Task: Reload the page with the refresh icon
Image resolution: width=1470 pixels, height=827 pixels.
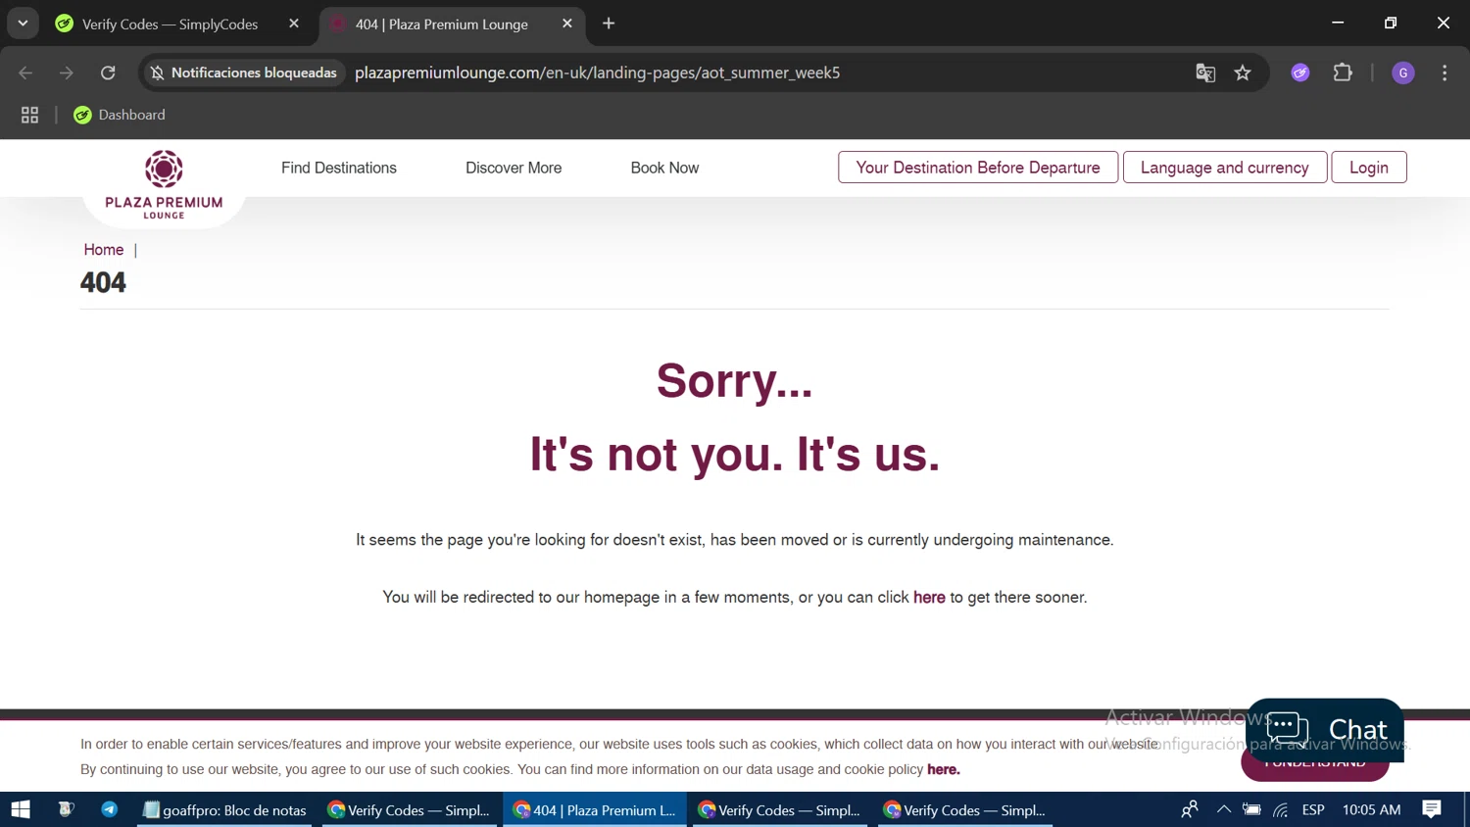Action: pyautogui.click(x=108, y=73)
